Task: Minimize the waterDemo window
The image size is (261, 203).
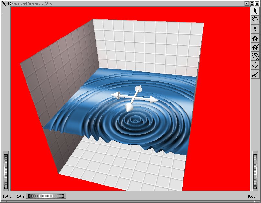Action: click(x=247, y=4)
